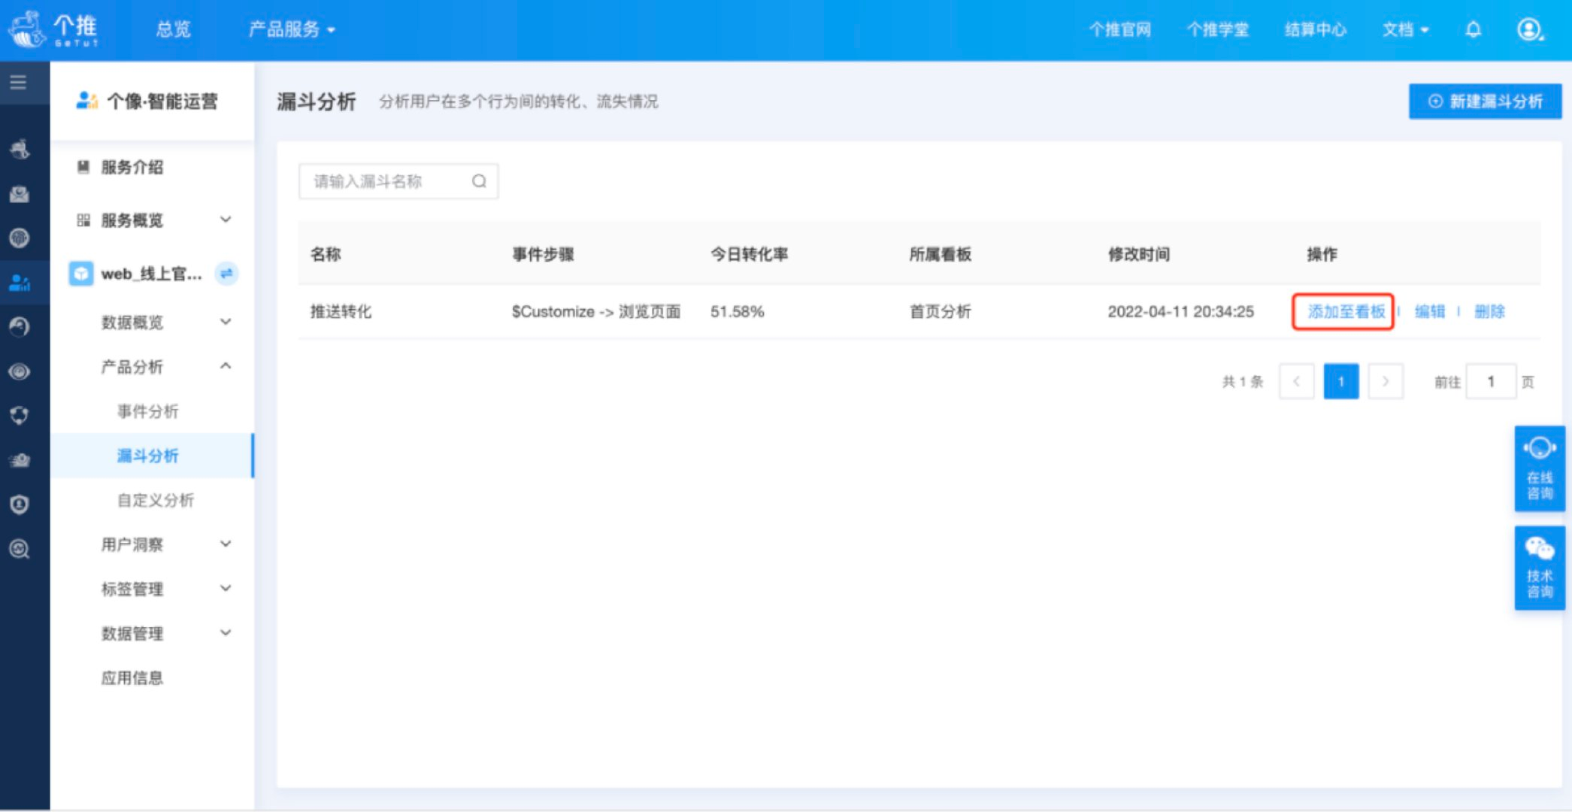Click the shield icon in the dark rail
This screenshot has width=1572, height=812.
(20, 504)
